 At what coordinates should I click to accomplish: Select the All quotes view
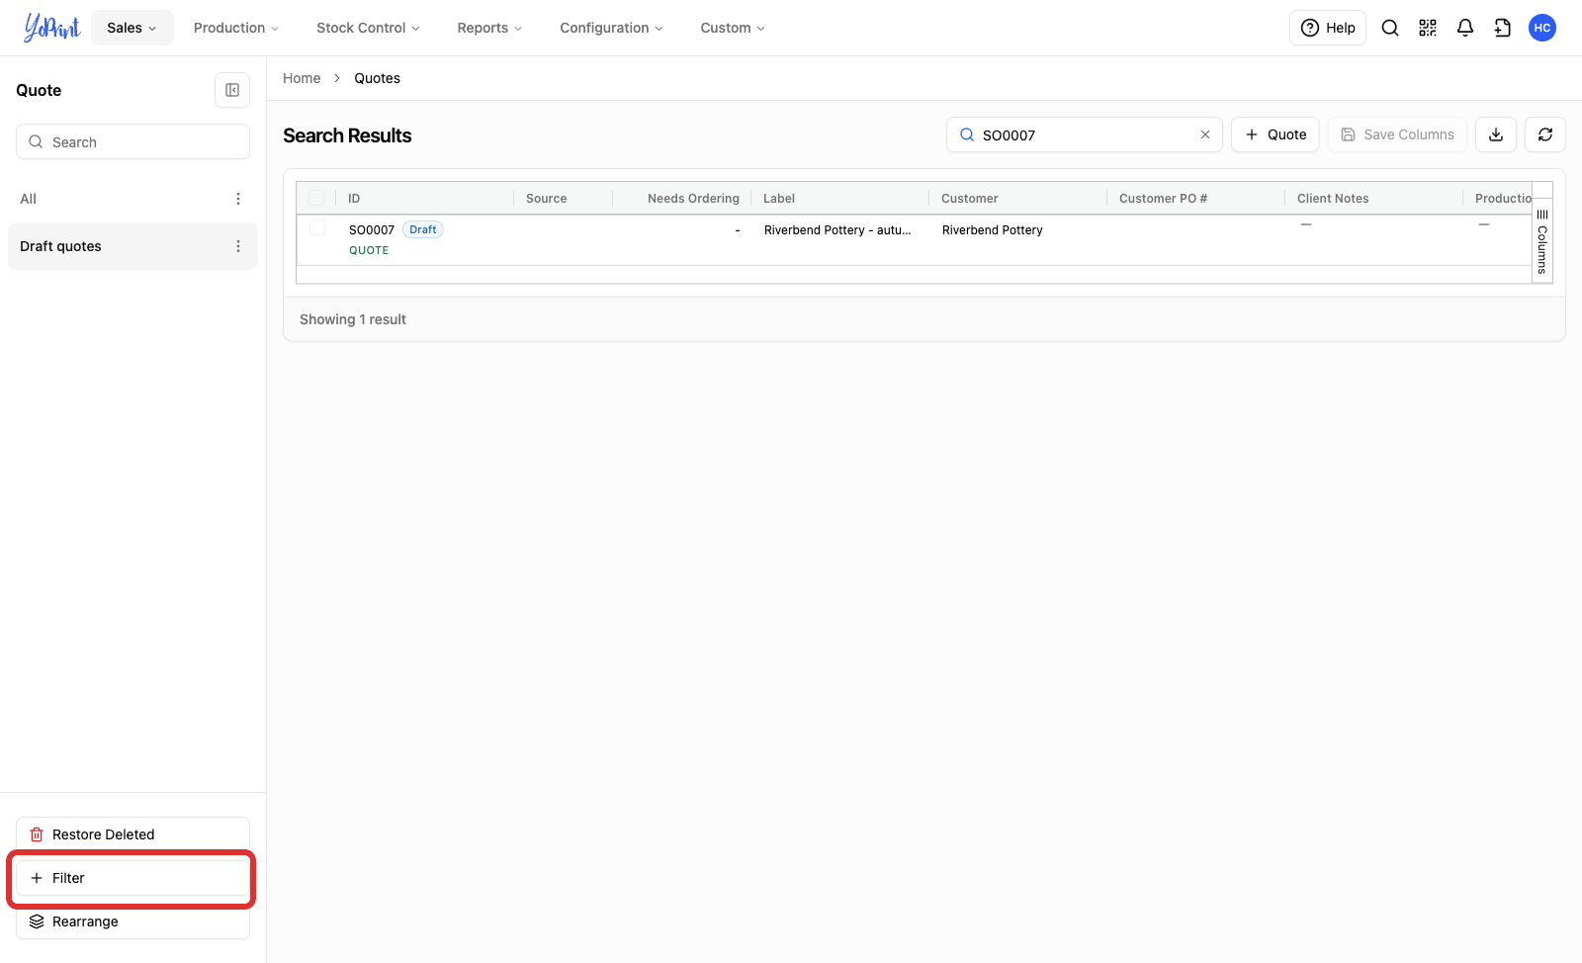tap(132, 199)
